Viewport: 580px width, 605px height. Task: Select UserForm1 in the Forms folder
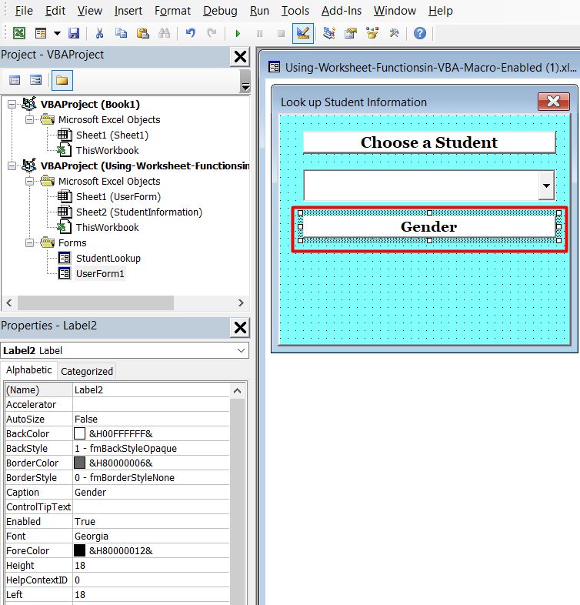pyautogui.click(x=100, y=273)
